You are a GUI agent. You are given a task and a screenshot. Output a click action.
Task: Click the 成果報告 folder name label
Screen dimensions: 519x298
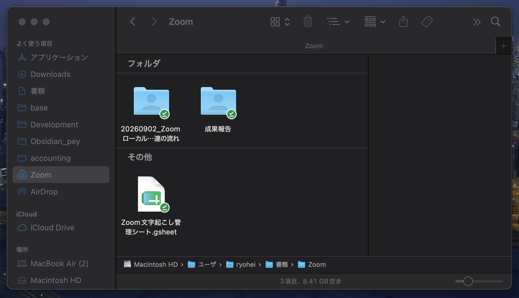tap(218, 129)
